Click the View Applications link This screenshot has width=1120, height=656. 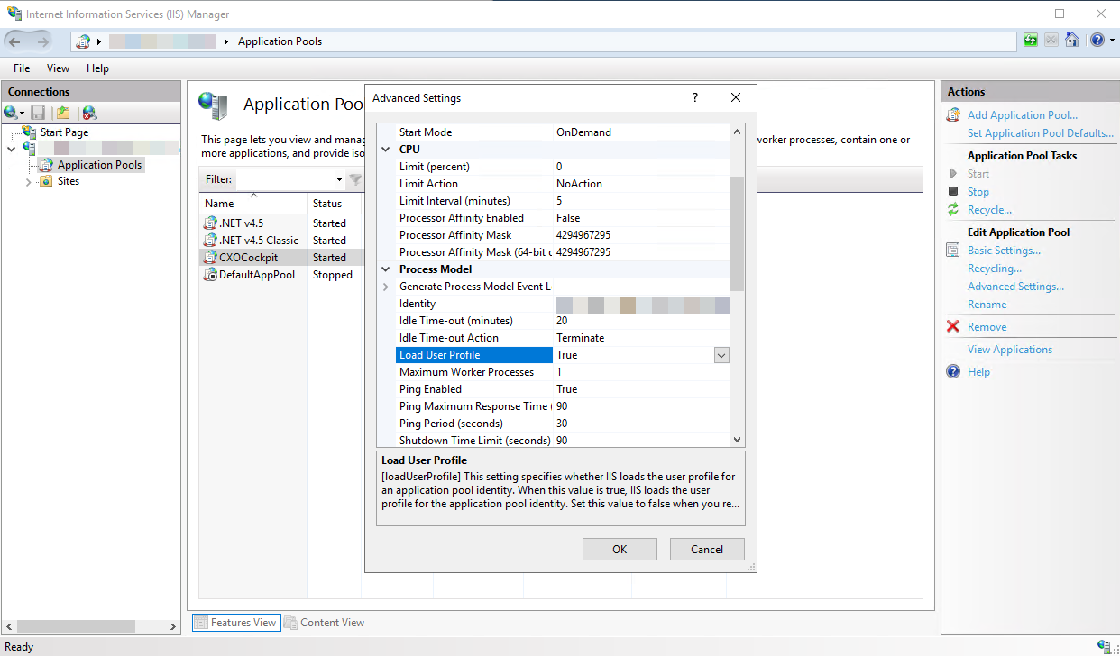coord(1010,350)
